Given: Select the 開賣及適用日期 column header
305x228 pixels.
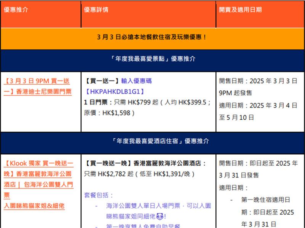Looking at the screenshot, I should pyautogui.click(x=240, y=10).
